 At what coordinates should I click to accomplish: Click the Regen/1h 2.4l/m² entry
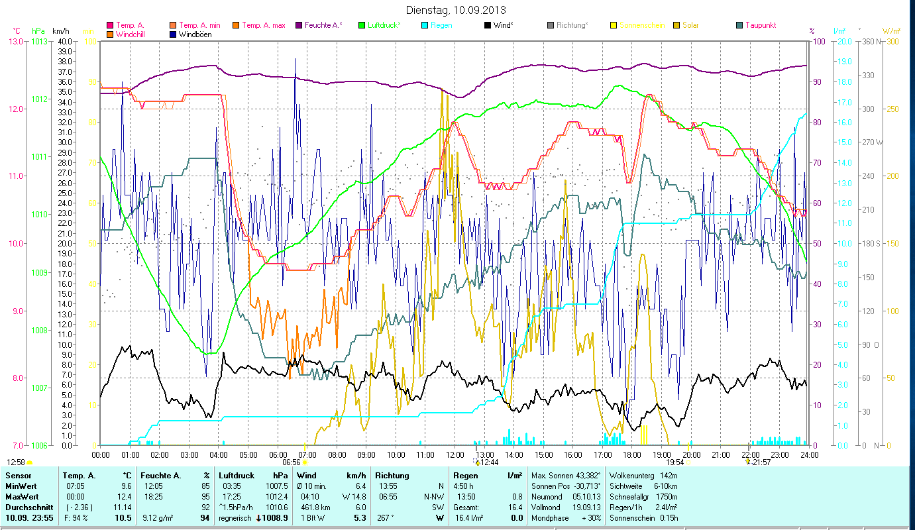(x=643, y=507)
